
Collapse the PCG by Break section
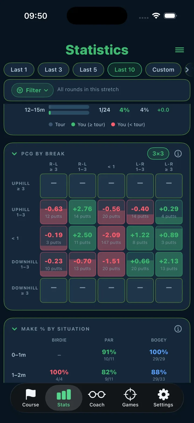pos(14,154)
